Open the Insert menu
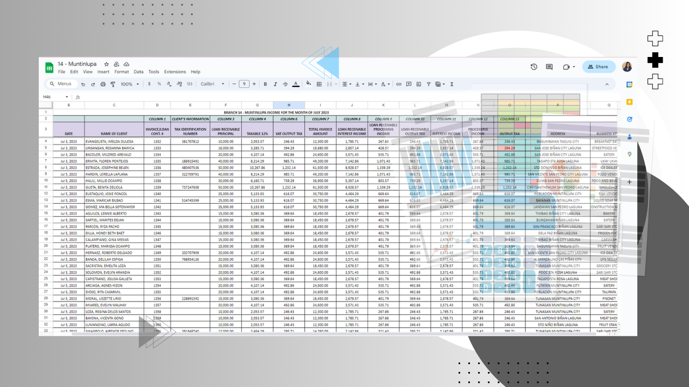This screenshot has height=387, width=689. (103, 72)
